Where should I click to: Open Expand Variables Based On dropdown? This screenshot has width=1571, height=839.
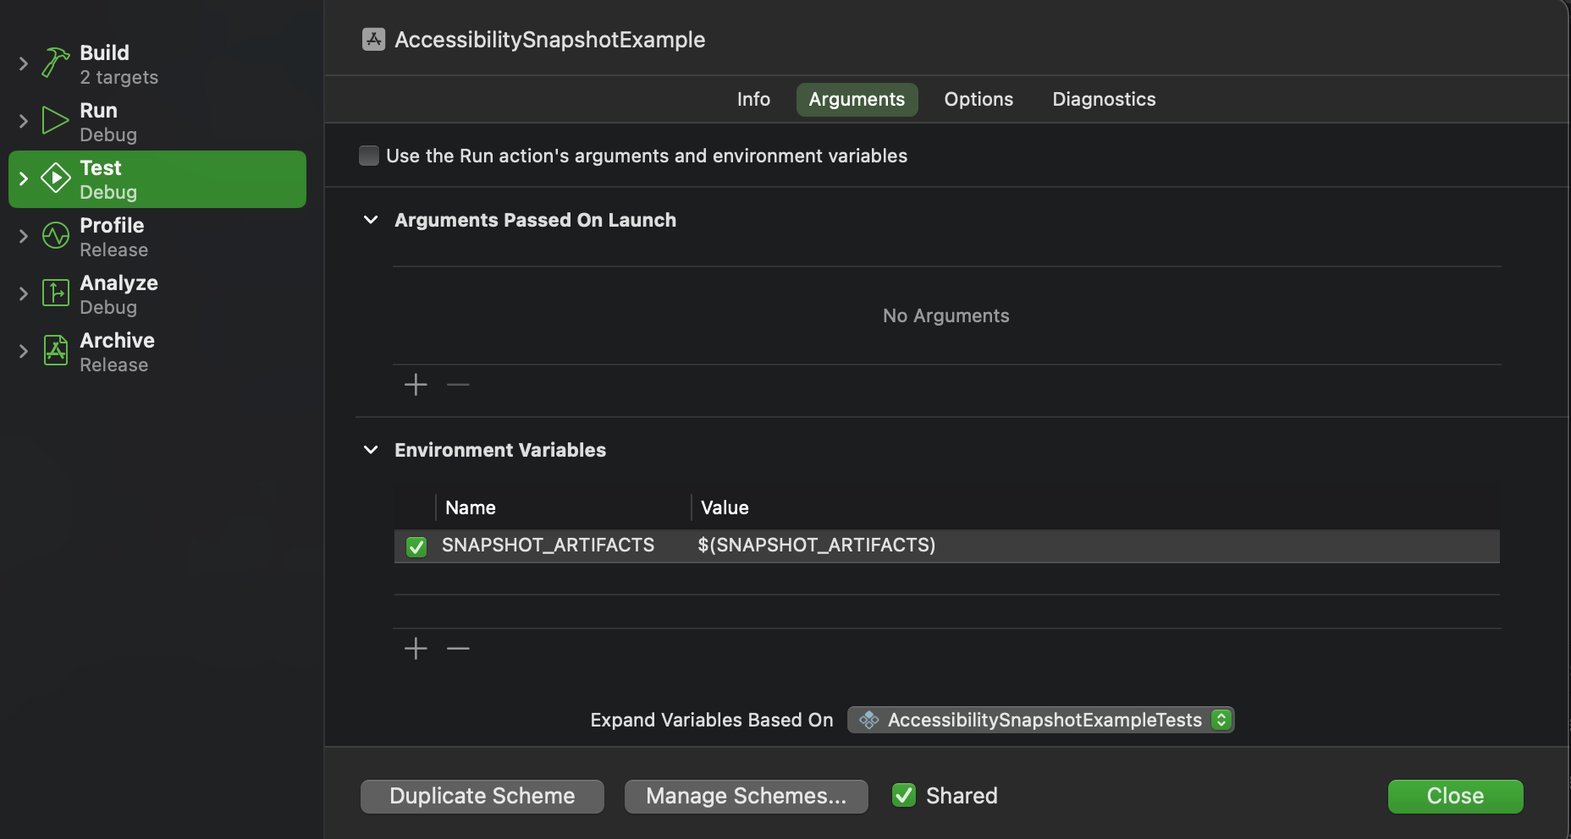1041,720
